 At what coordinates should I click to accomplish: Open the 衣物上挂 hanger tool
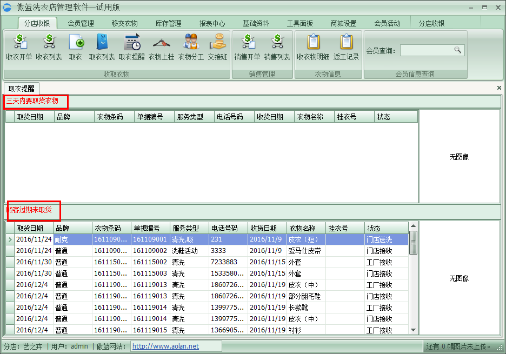click(161, 46)
